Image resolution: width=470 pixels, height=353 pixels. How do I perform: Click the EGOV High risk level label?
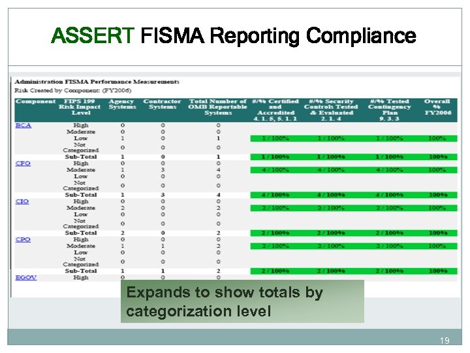coord(81,278)
